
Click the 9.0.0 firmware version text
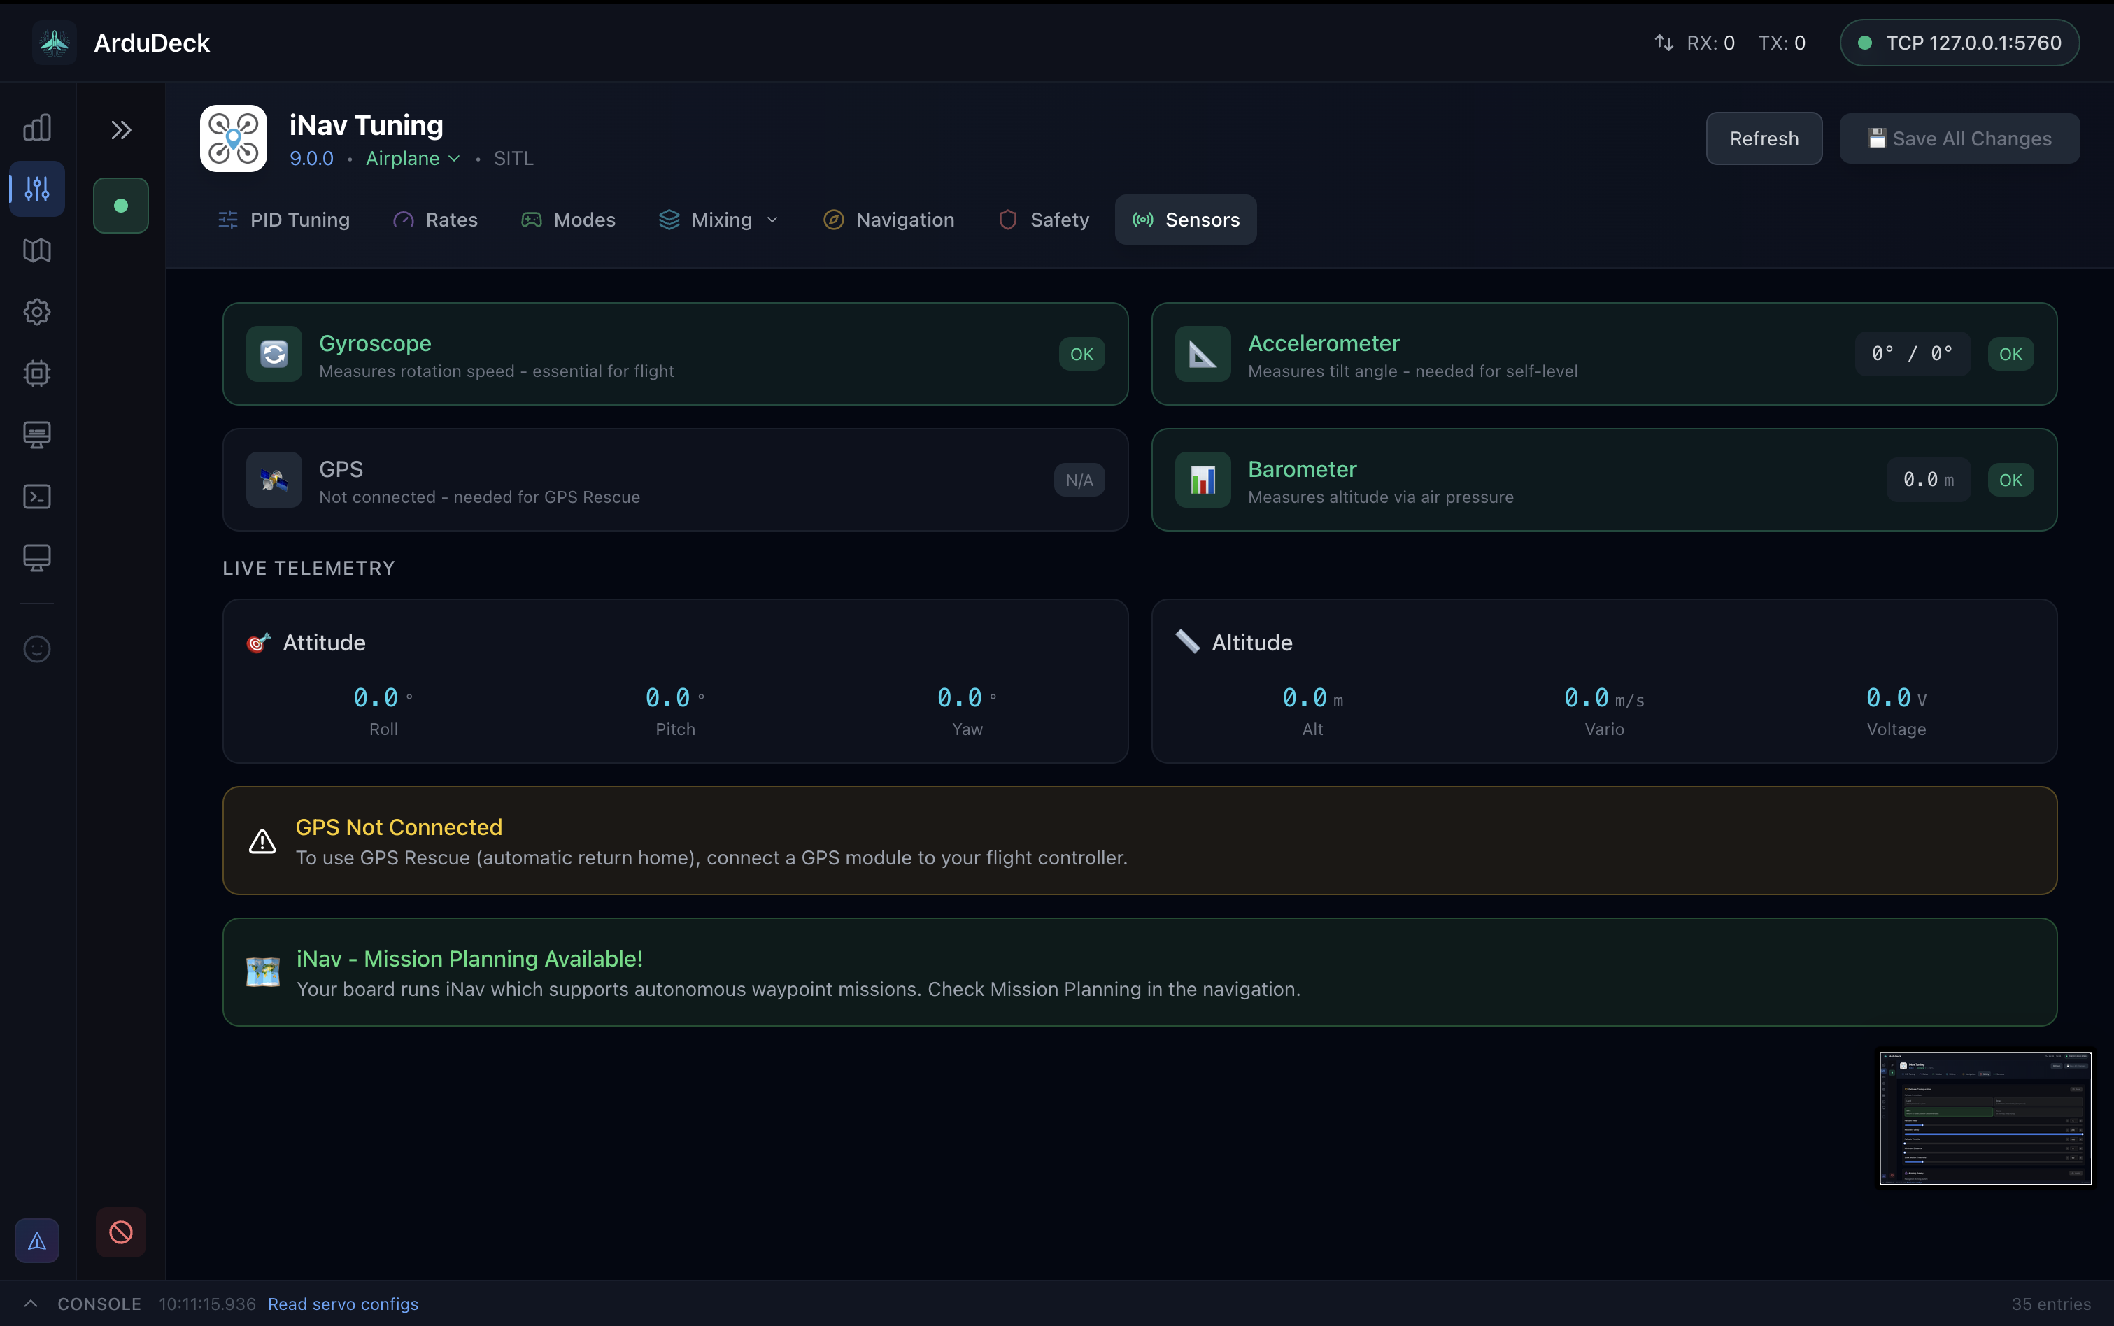pos(311,159)
